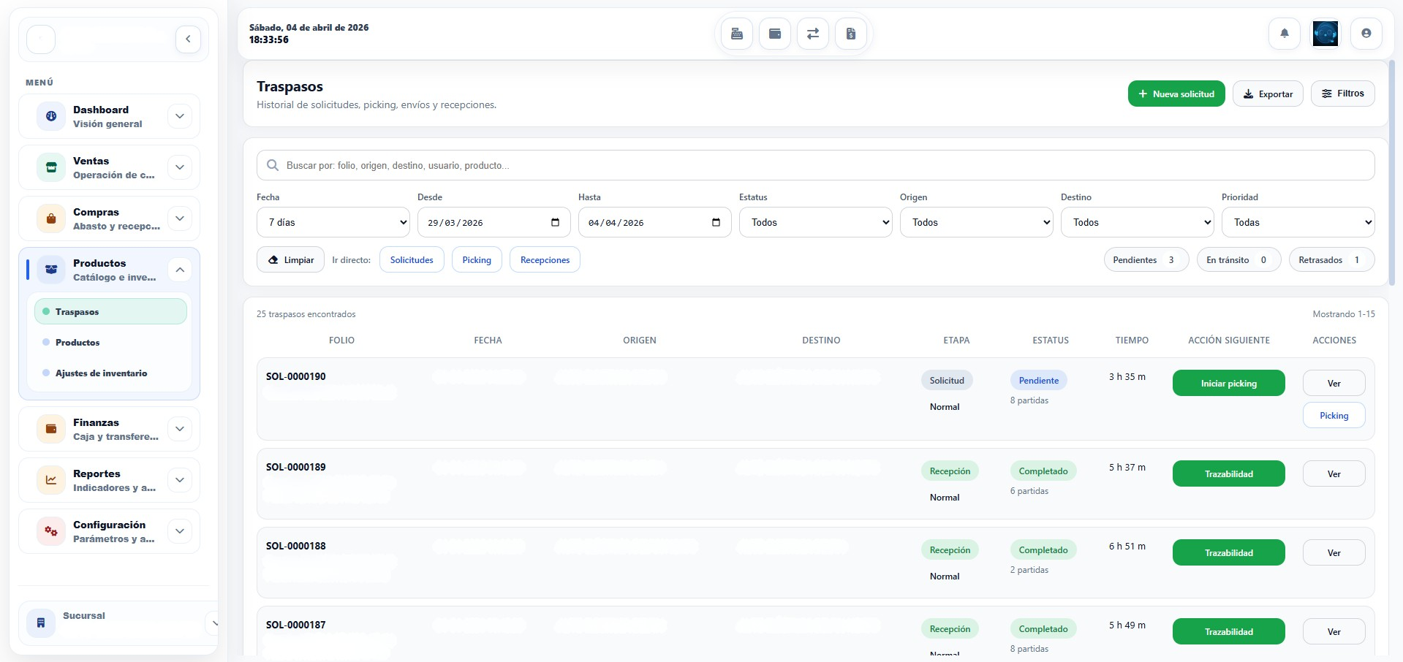The height and width of the screenshot is (662, 1403).
Task: Open the invoice dollar document icon
Action: 851,34
